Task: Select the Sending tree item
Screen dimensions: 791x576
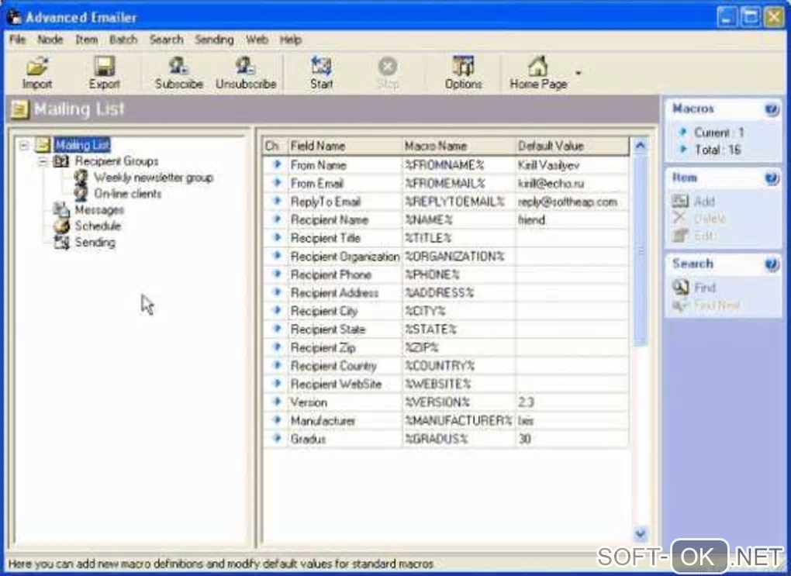Action: click(95, 243)
